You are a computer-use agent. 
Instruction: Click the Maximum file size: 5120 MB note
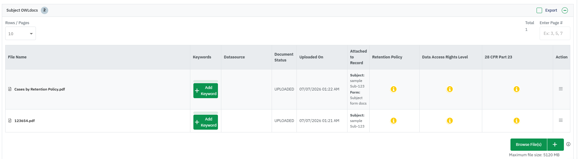534,155
